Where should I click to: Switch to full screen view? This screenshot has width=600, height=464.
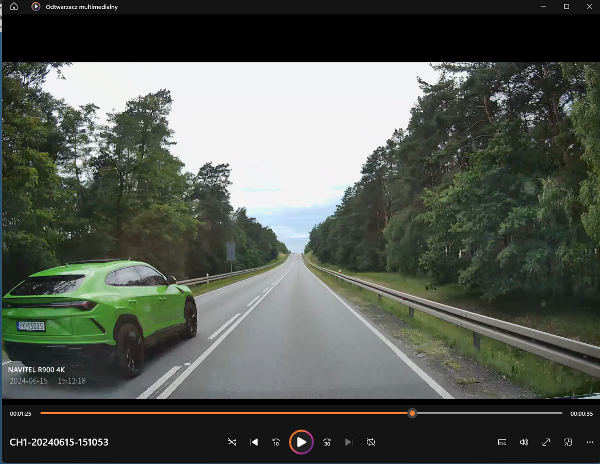point(546,442)
